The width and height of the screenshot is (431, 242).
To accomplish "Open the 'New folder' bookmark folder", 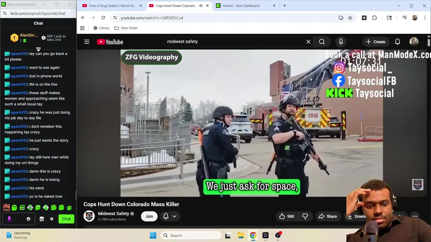I will tap(126, 28).
